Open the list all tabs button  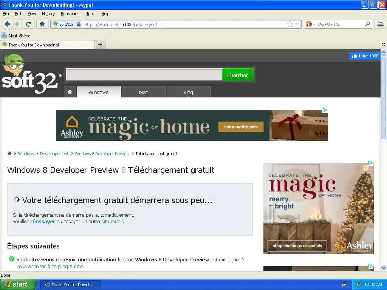coord(383,45)
